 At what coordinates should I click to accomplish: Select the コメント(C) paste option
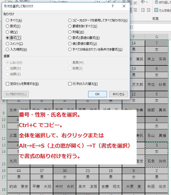(x=14, y=44)
